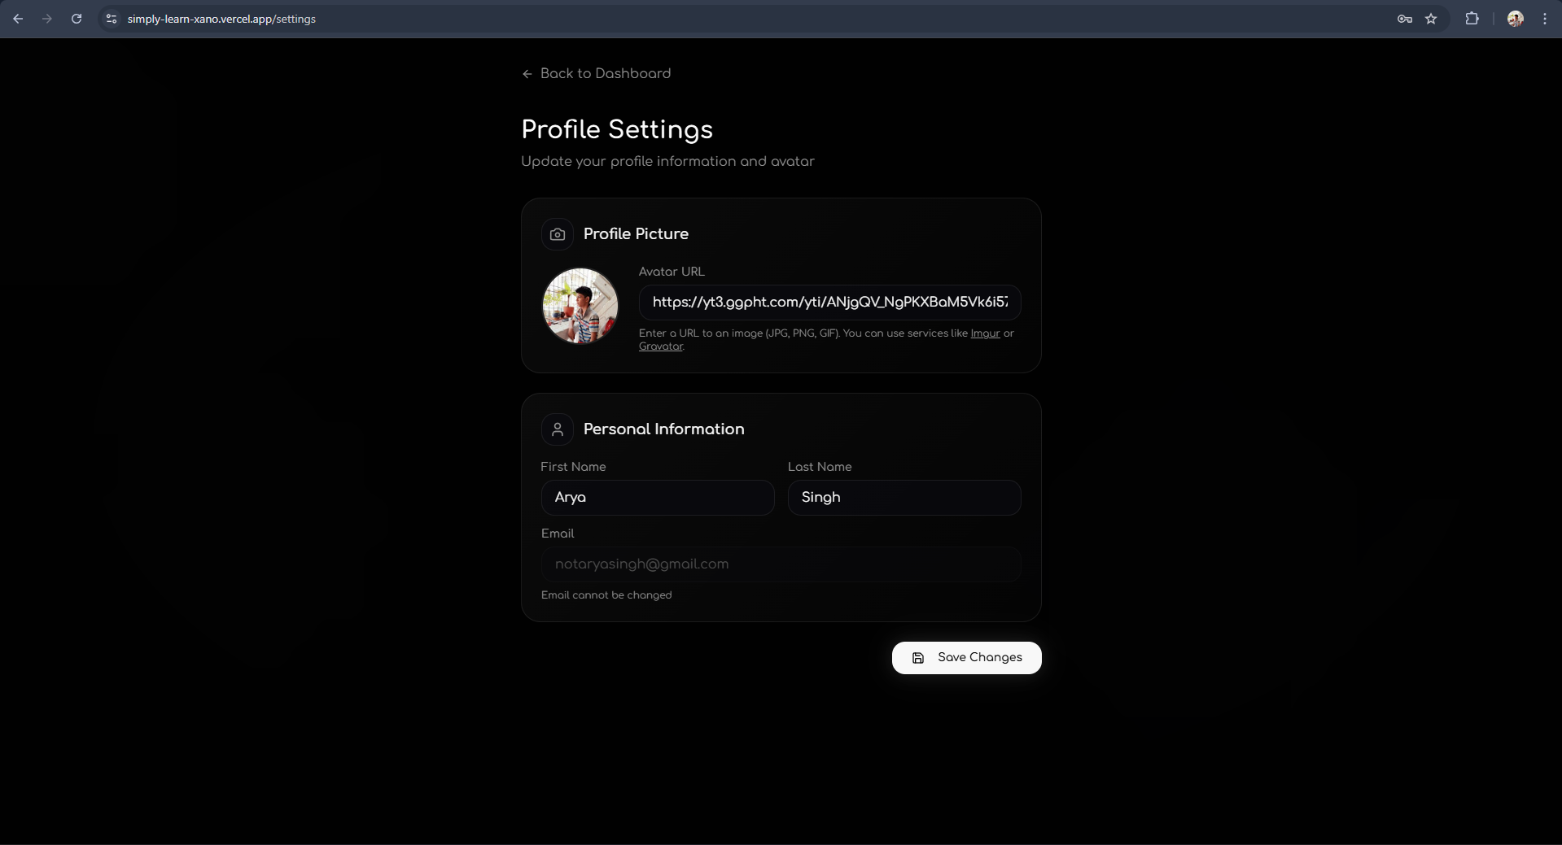This screenshot has height=845, width=1562.
Task: Open the Gravatar link
Action: 660,346
